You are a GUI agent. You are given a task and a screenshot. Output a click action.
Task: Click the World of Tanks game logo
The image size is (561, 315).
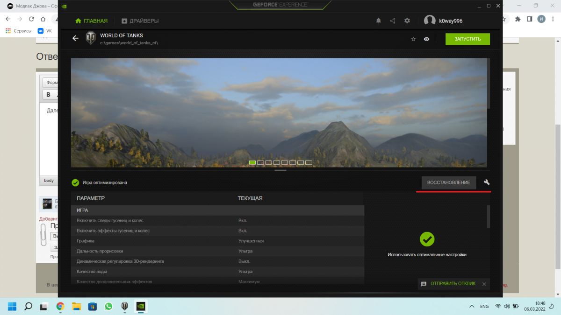(x=91, y=39)
